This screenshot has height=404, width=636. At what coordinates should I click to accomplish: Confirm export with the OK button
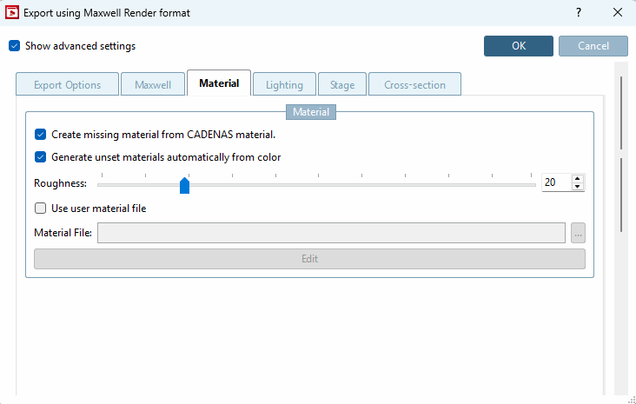(519, 46)
